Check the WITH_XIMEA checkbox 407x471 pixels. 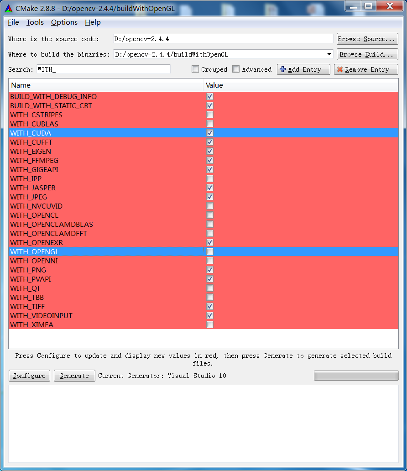210,324
